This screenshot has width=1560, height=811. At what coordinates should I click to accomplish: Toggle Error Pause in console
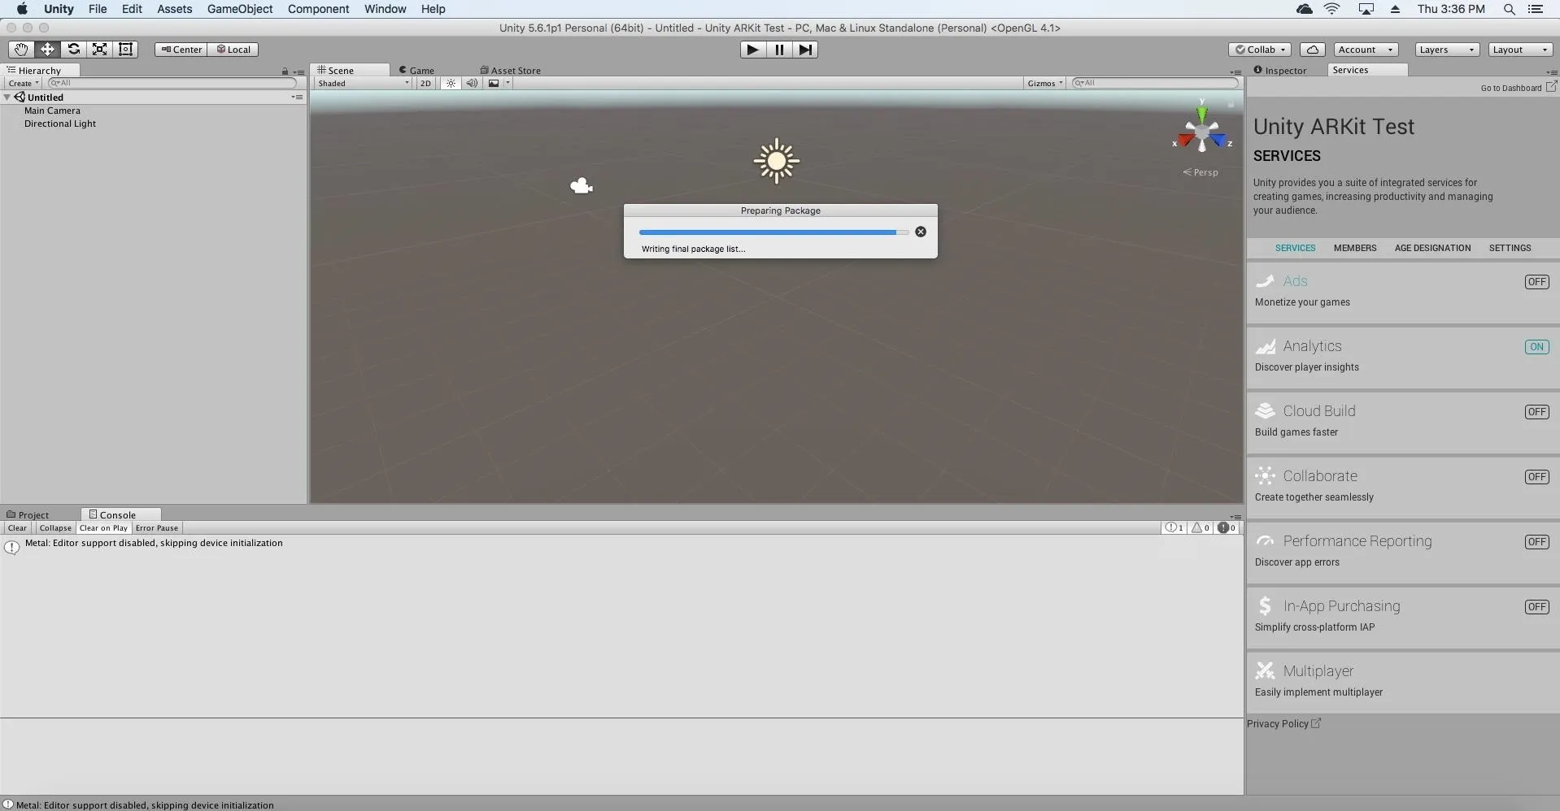[157, 528]
